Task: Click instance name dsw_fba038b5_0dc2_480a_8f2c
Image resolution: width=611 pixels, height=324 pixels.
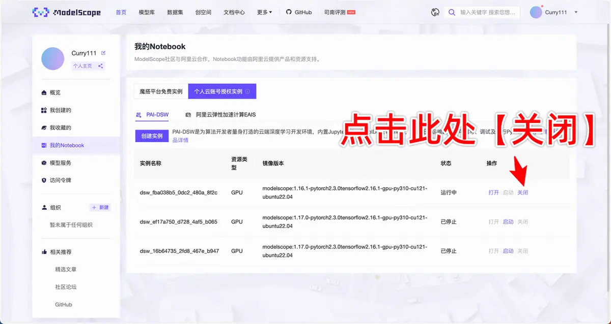Action: [x=178, y=193]
